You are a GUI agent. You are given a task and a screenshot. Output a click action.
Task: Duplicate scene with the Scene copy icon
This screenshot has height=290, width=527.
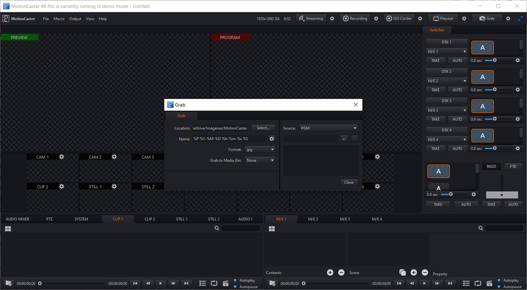pyautogui.click(x=402, y=273)
